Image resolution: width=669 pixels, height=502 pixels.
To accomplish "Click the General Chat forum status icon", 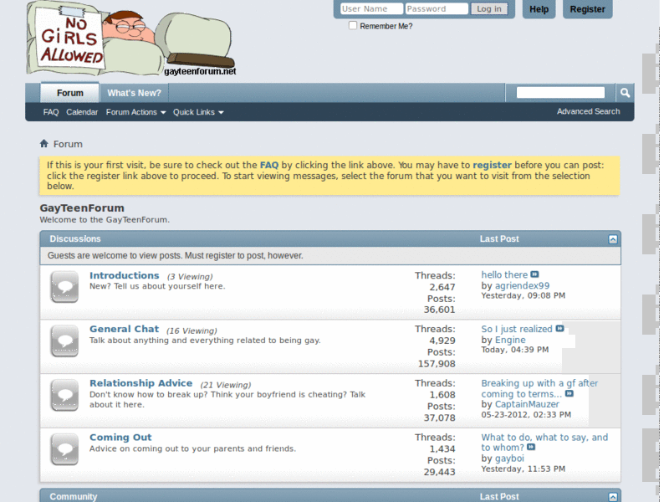I will [64, 341].
